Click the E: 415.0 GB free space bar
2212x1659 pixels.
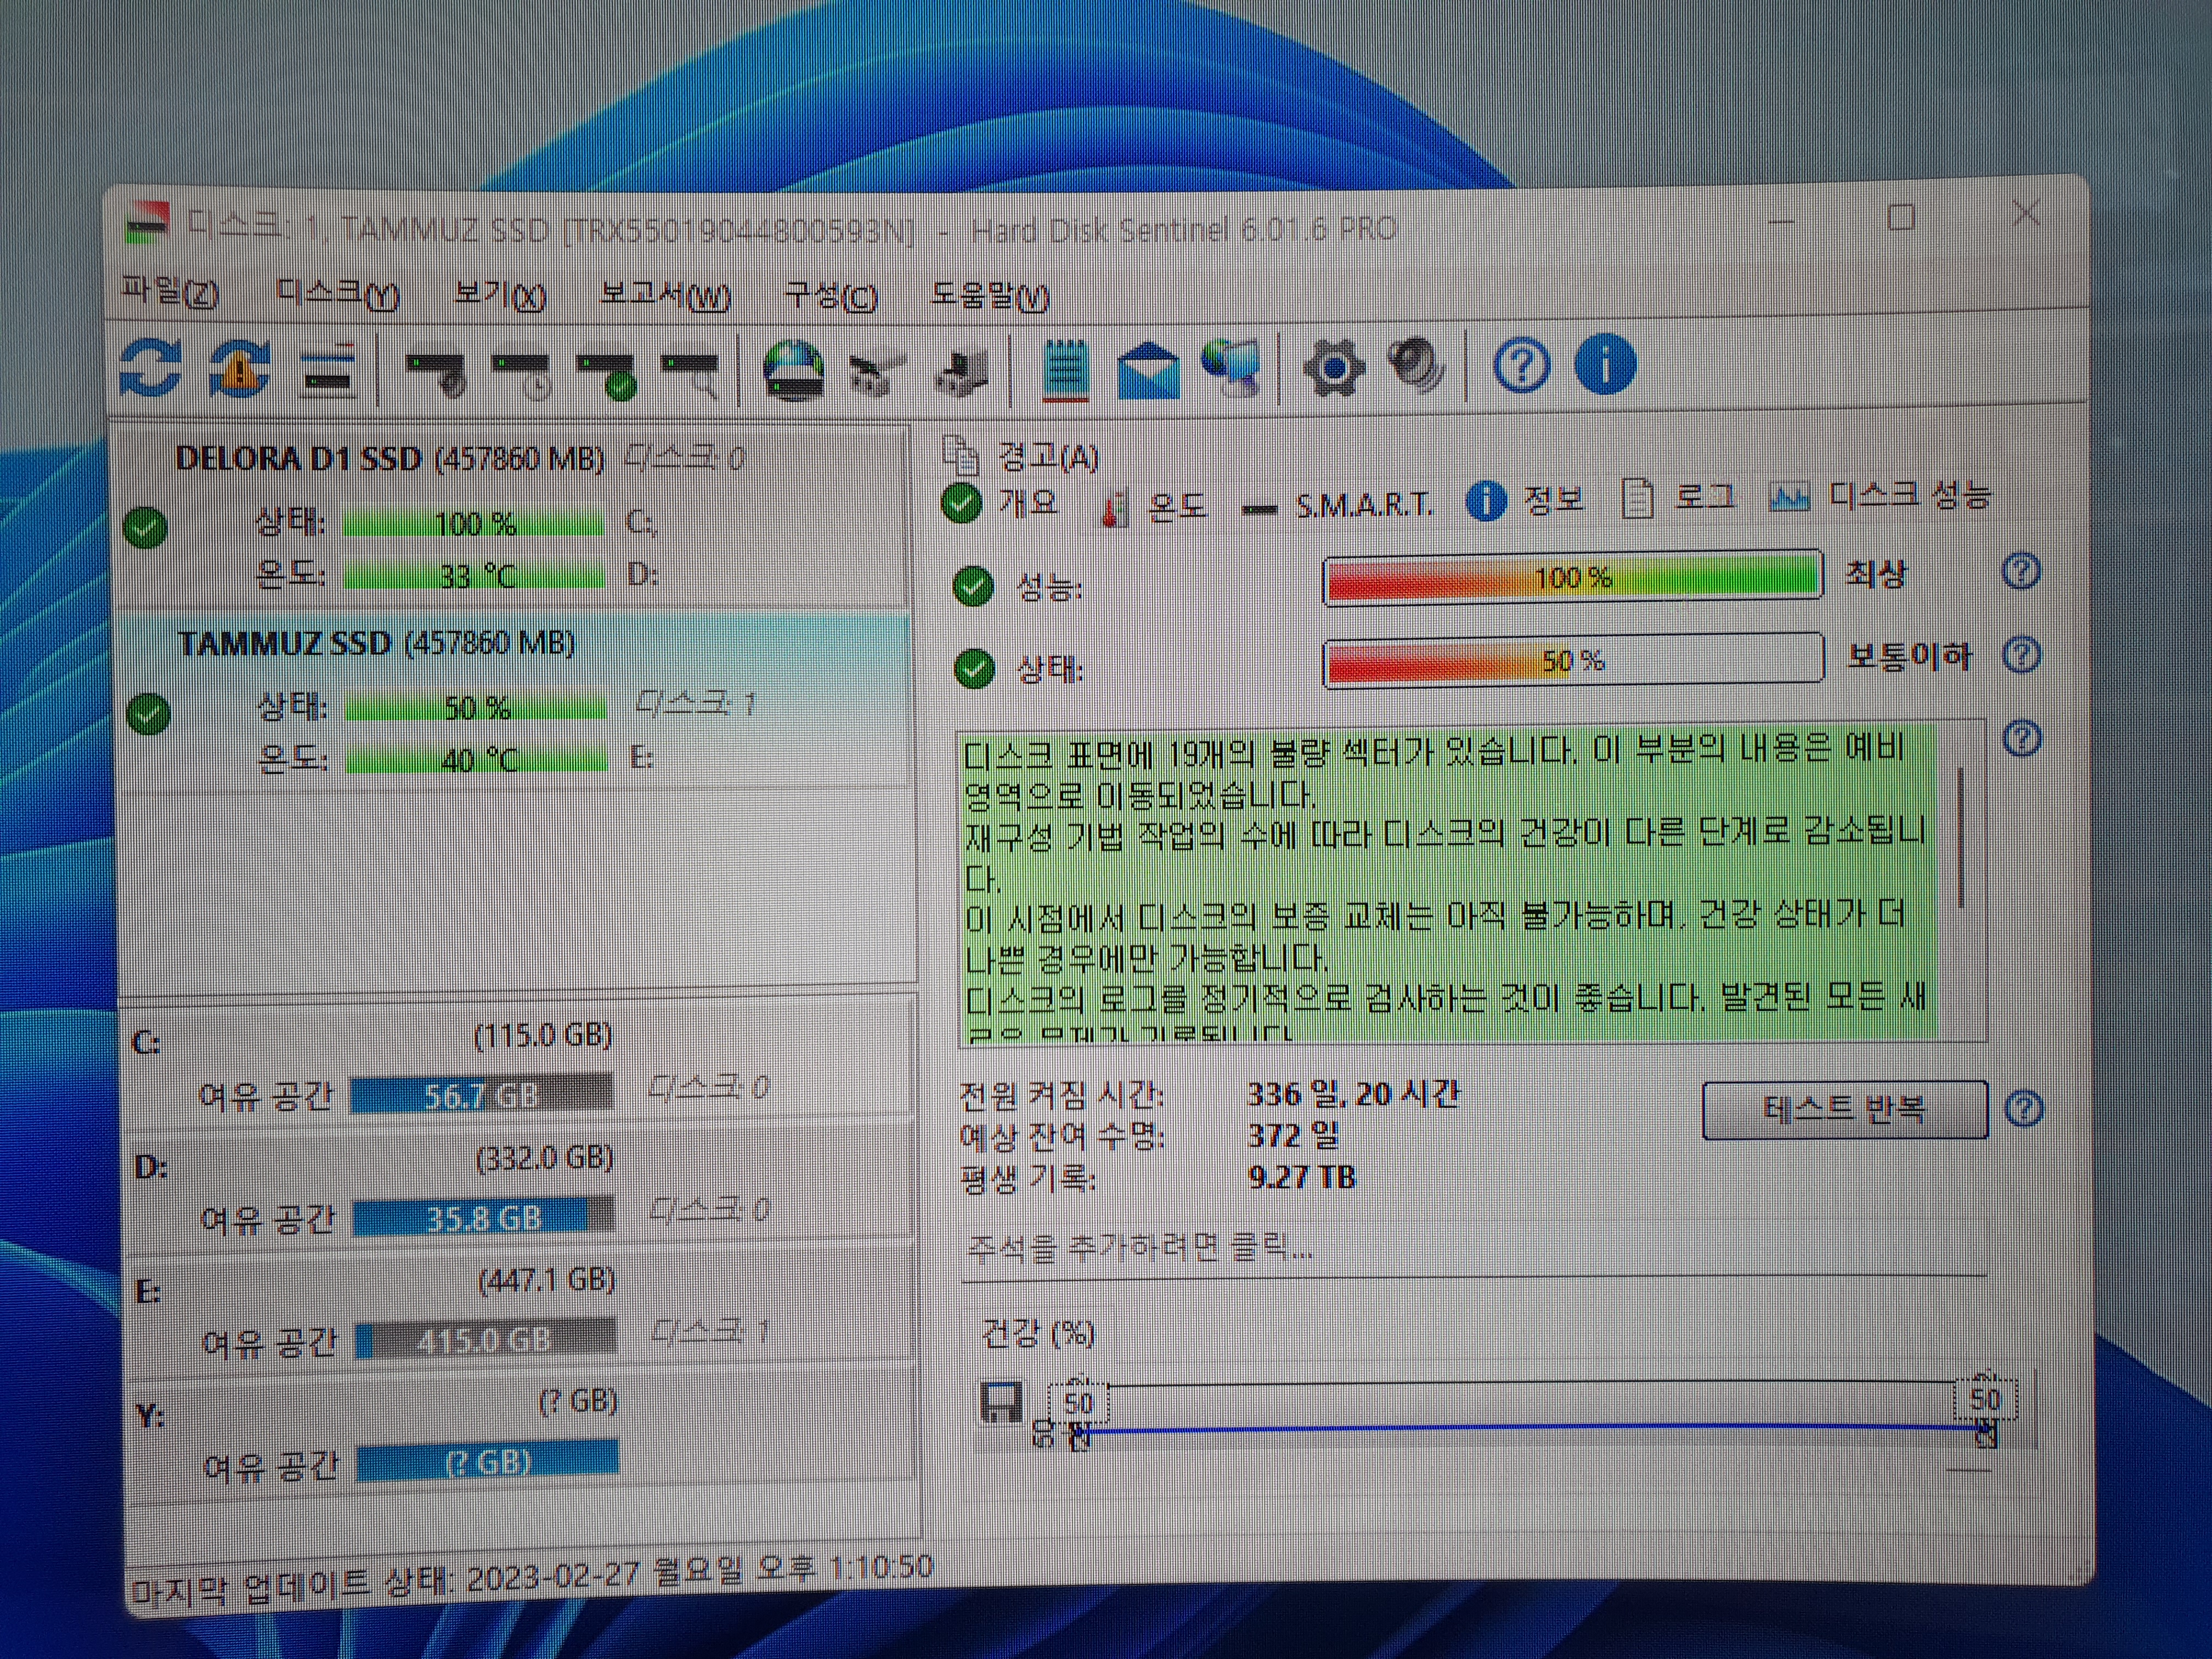[x=486, y=1340]
